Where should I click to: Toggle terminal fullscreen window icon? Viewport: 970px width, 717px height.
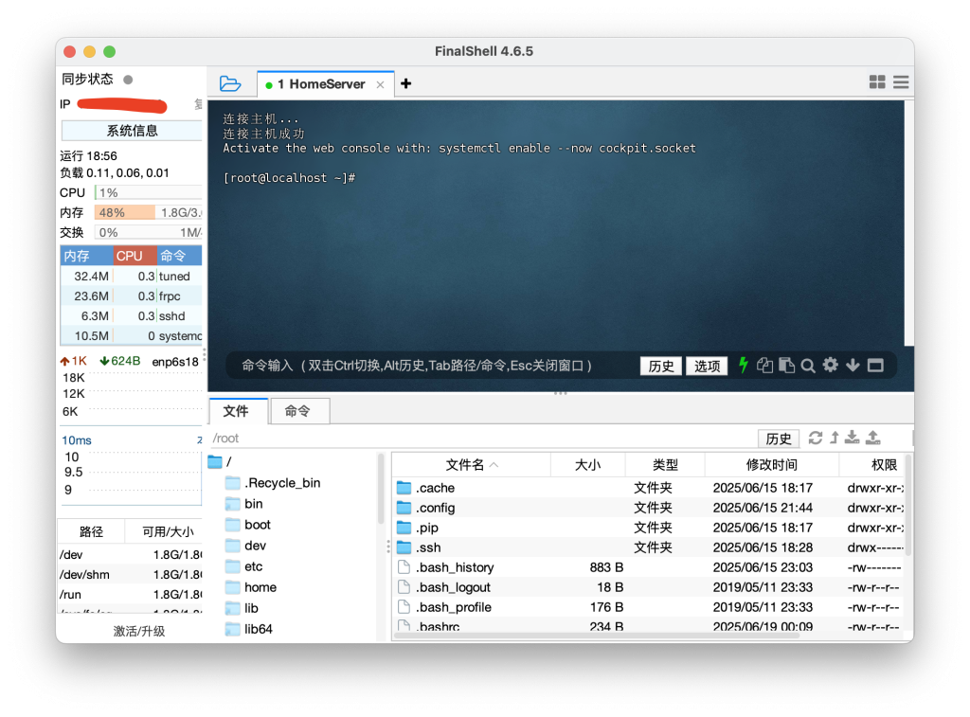(x=875, y=366)
